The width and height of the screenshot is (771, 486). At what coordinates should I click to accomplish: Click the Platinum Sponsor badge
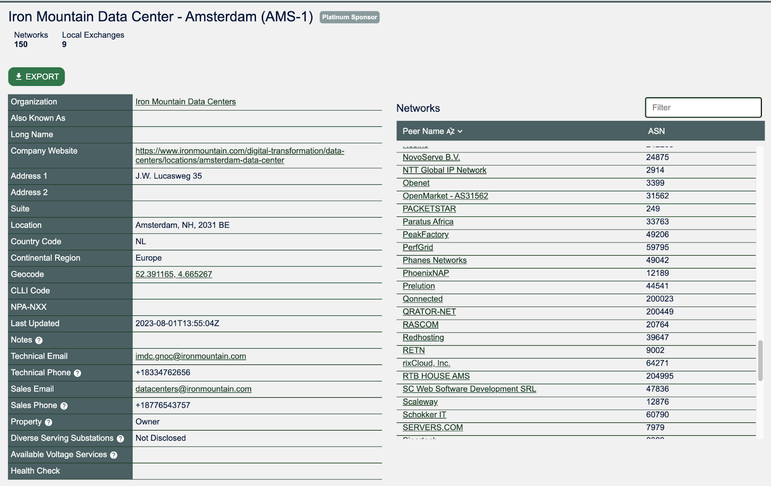pos(349,17)
